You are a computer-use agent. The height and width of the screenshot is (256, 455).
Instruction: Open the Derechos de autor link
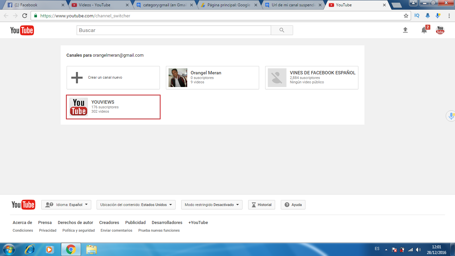click(x=76, y=223)
